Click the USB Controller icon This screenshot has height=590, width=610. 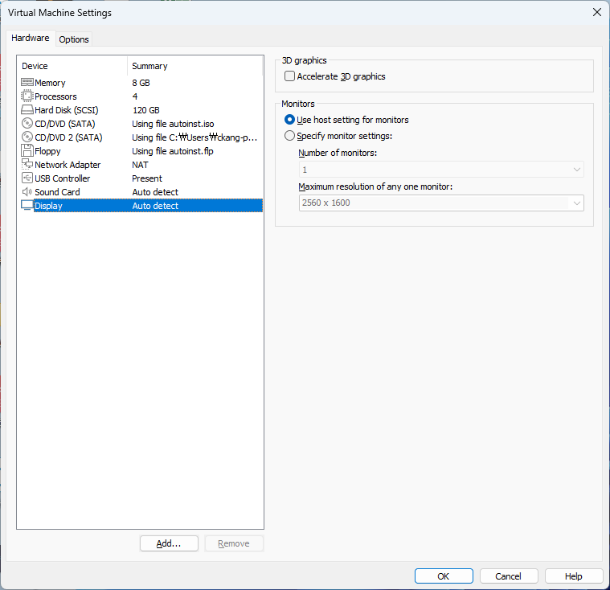pos(27,178)
